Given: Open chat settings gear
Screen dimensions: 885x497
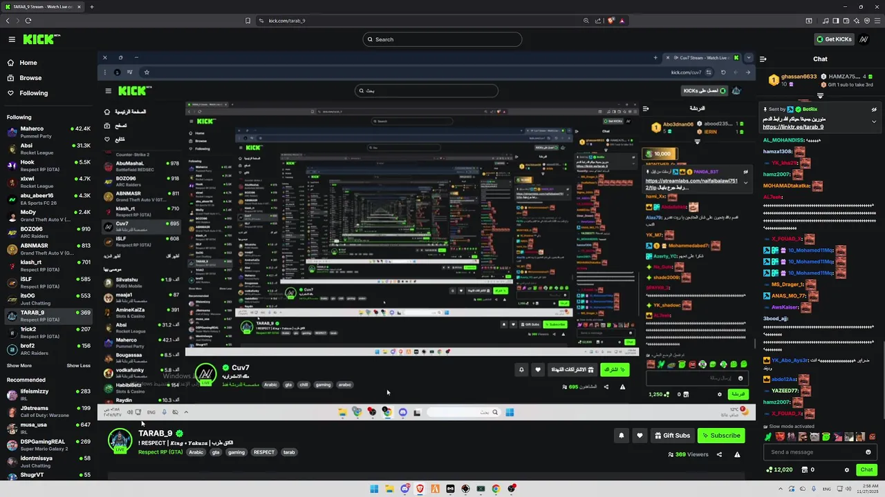Looking at the screenshot, I should click(x=846, y=469).
